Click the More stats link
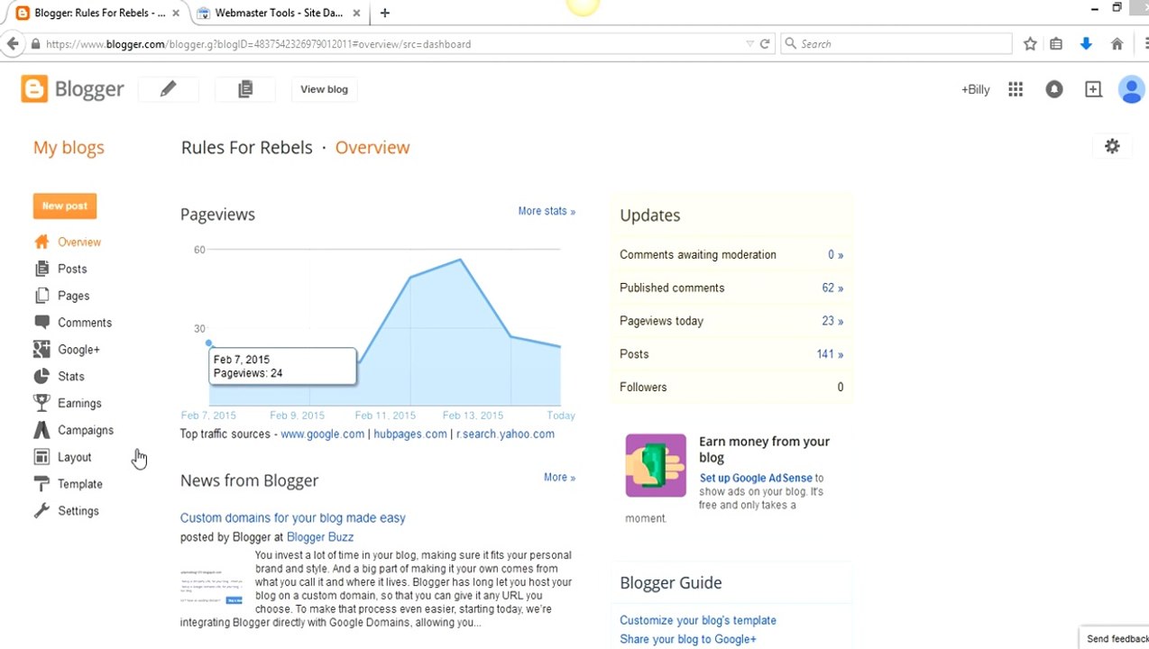This screenshot has height=649, width=1149. [x=547, y=211]
